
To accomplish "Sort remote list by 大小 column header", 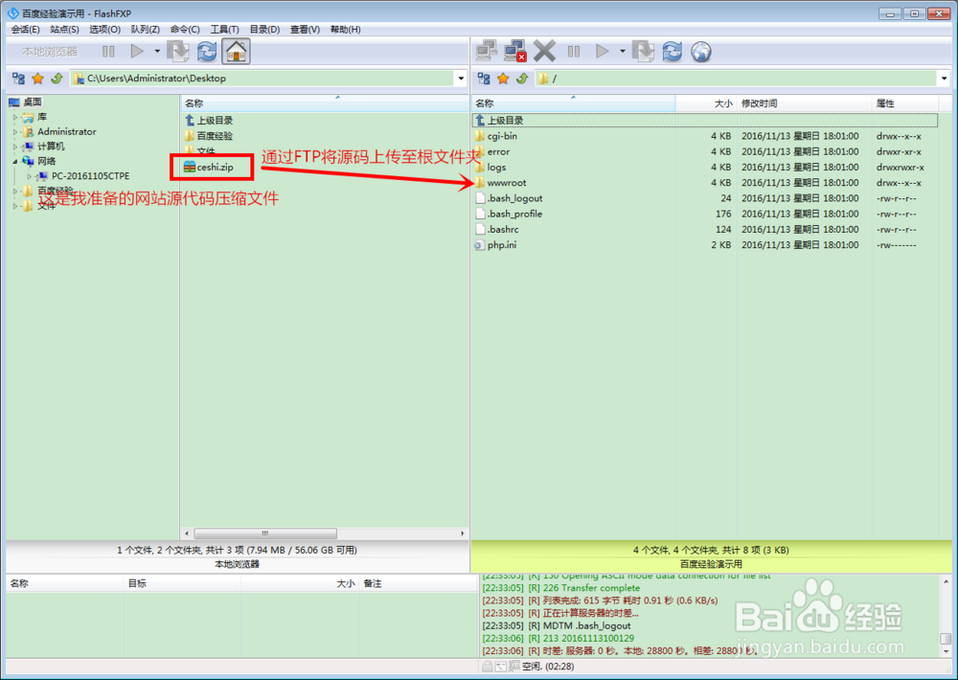I will [706, 103].
